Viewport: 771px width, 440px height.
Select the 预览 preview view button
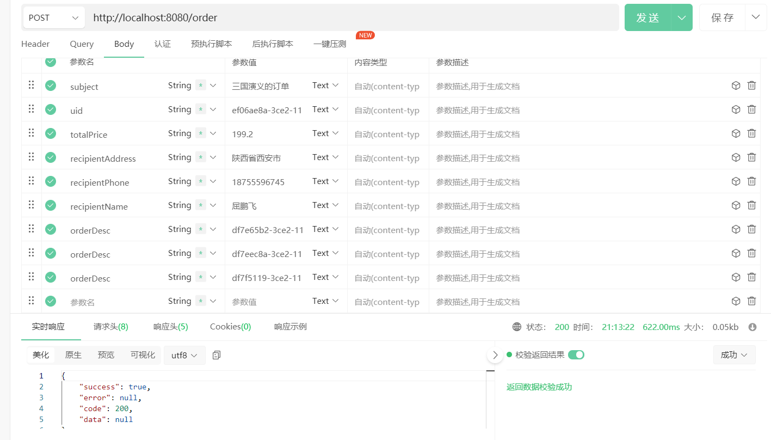click(106, 355)
